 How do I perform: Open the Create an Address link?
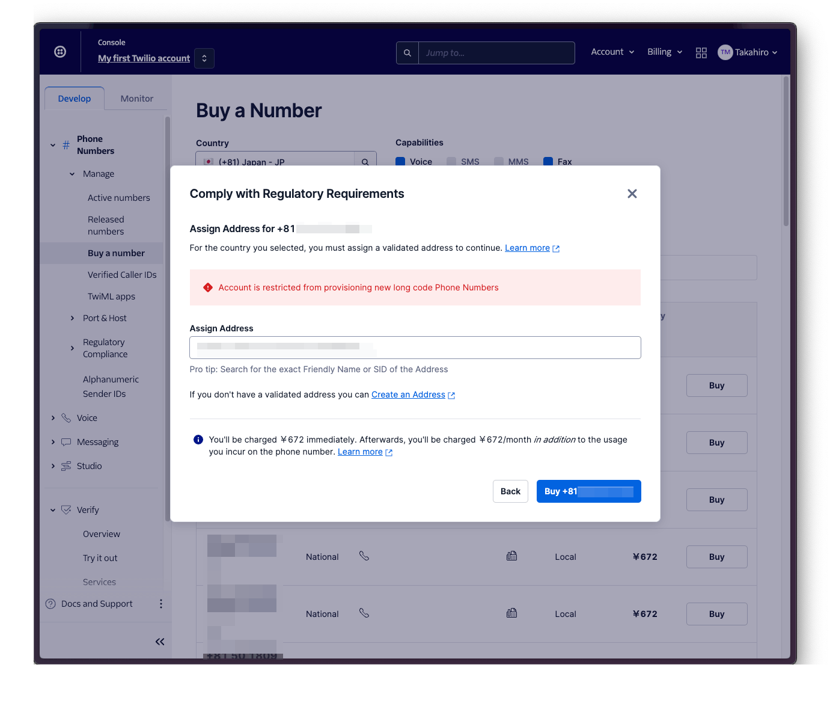408,394
